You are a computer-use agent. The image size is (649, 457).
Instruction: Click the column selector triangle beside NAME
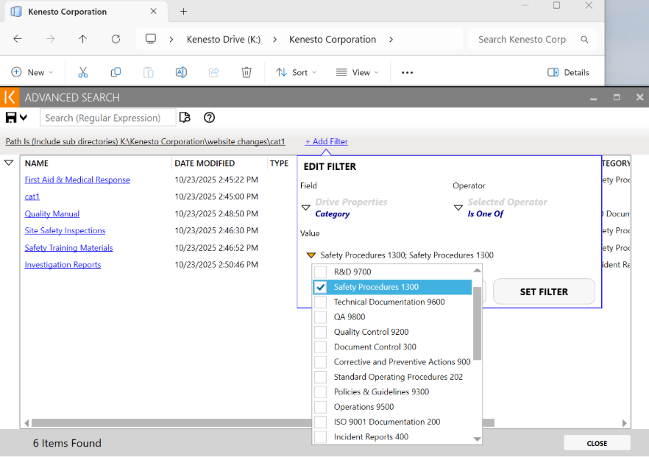point(9,163)
